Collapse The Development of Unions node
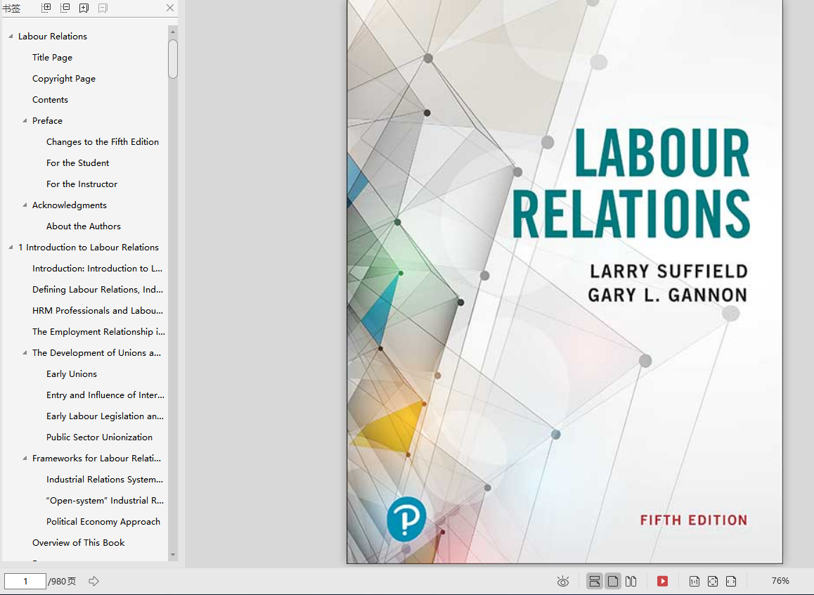 coord(25,352)
